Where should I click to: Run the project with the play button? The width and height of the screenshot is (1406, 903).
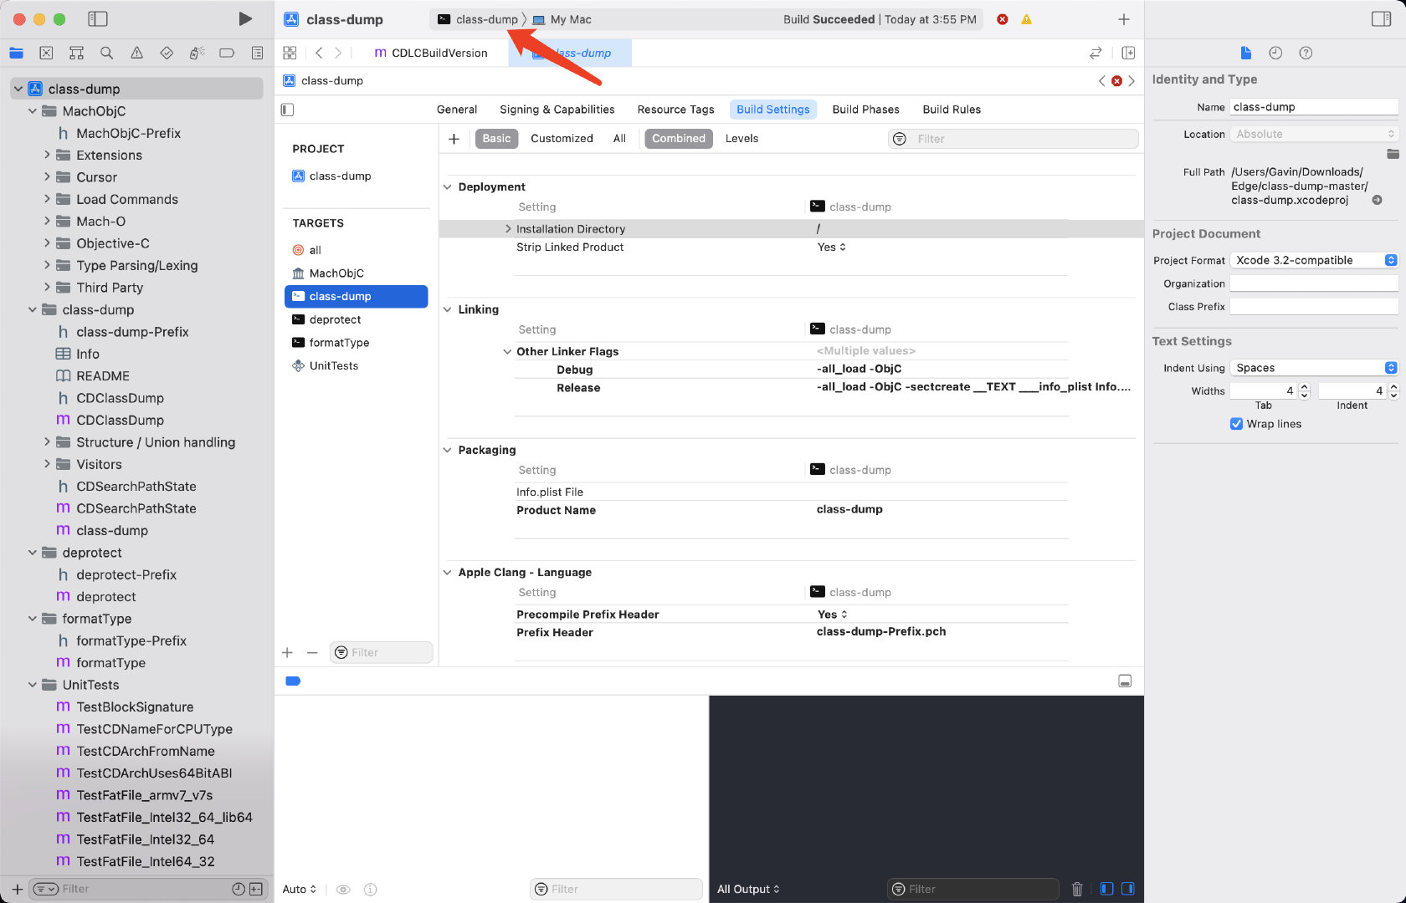coord(244,18)
